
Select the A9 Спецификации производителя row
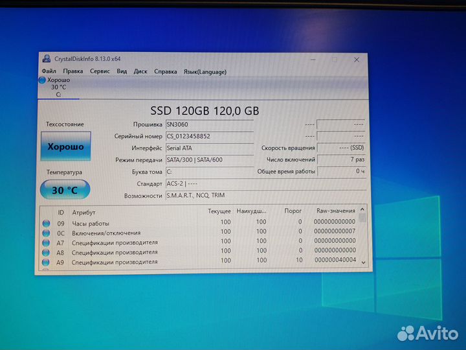coord(199,261)
